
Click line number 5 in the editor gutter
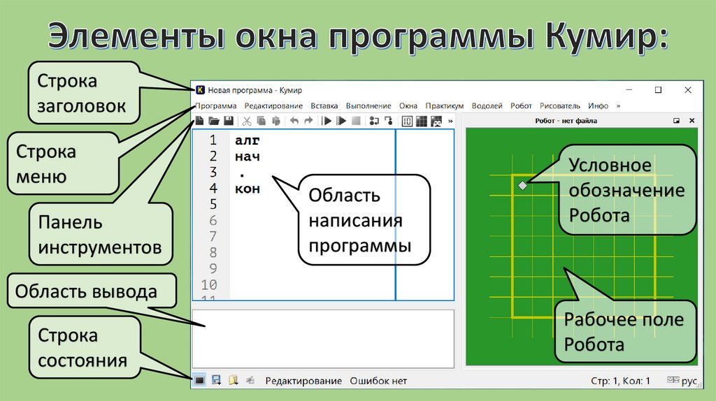click(213, 204)
